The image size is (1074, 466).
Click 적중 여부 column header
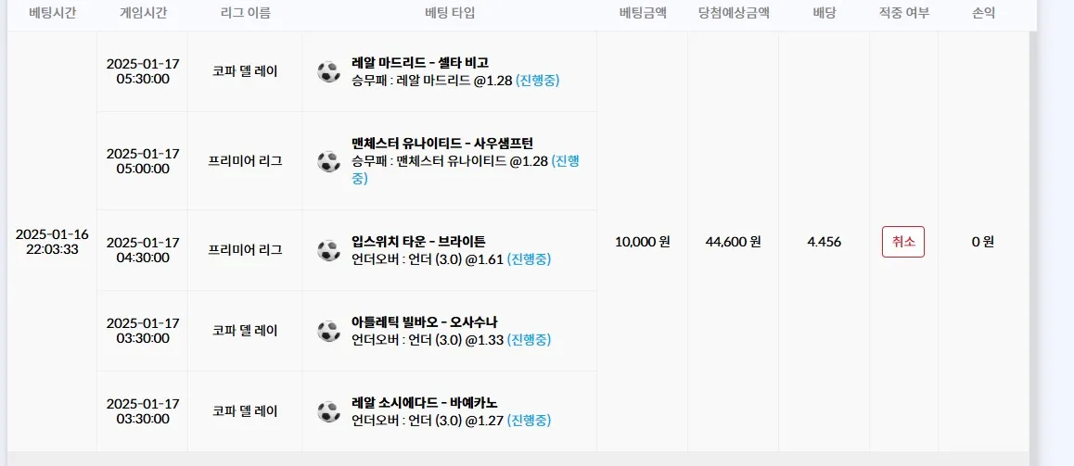(904, 13)
